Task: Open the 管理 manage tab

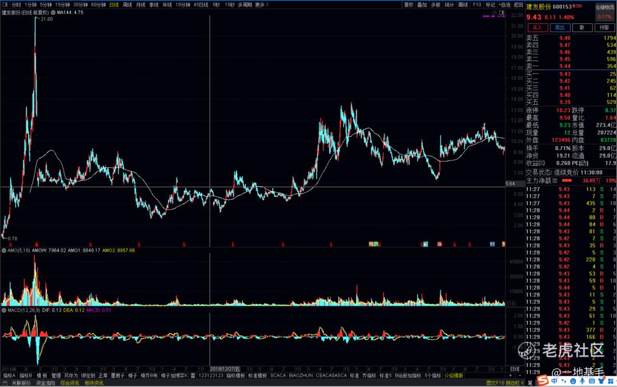Action: (x=56, y=376)
